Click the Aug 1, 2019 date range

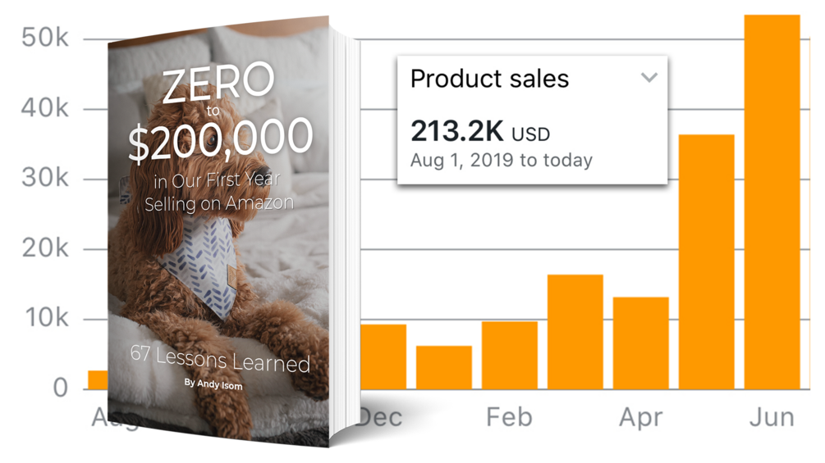point(501,160)
